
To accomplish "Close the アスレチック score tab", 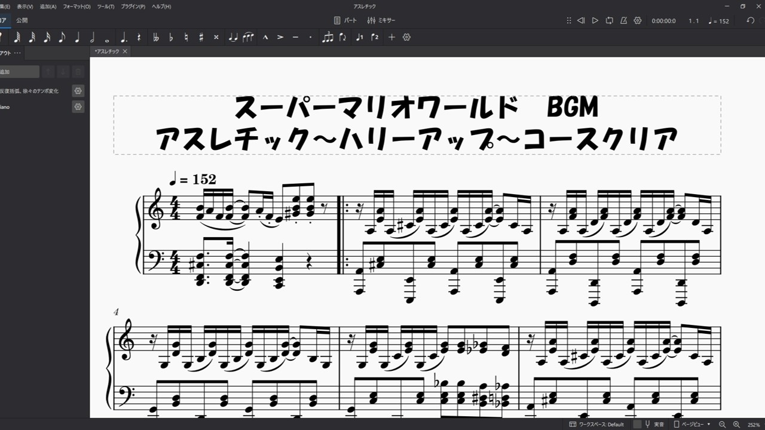I will (125, 51).
